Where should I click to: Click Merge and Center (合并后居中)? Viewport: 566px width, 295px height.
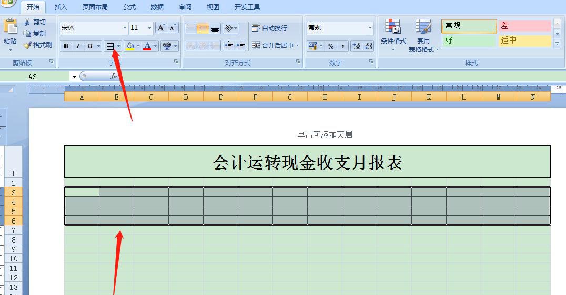tap(272, 45)
